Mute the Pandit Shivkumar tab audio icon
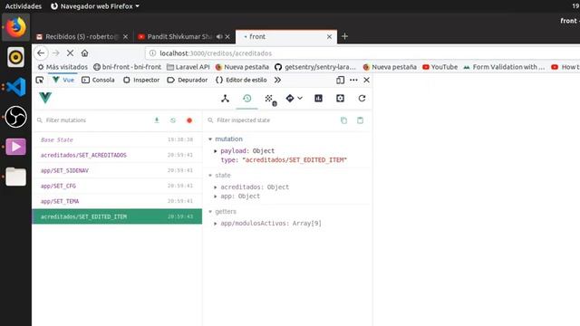Image resolution: width=580 pixels, height=326 pixels. coord(219,36)
